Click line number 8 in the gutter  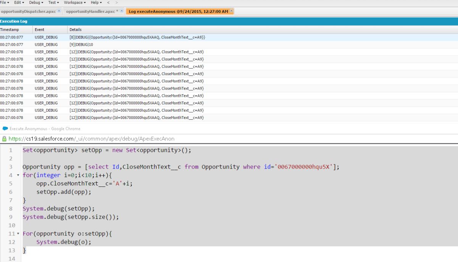click(11, 209)
